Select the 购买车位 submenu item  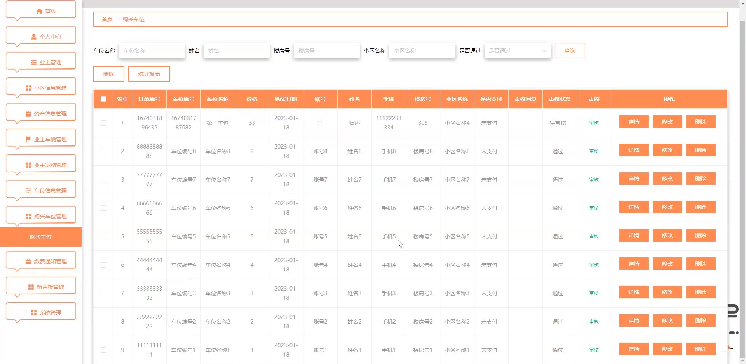click(x=41, y=237)
